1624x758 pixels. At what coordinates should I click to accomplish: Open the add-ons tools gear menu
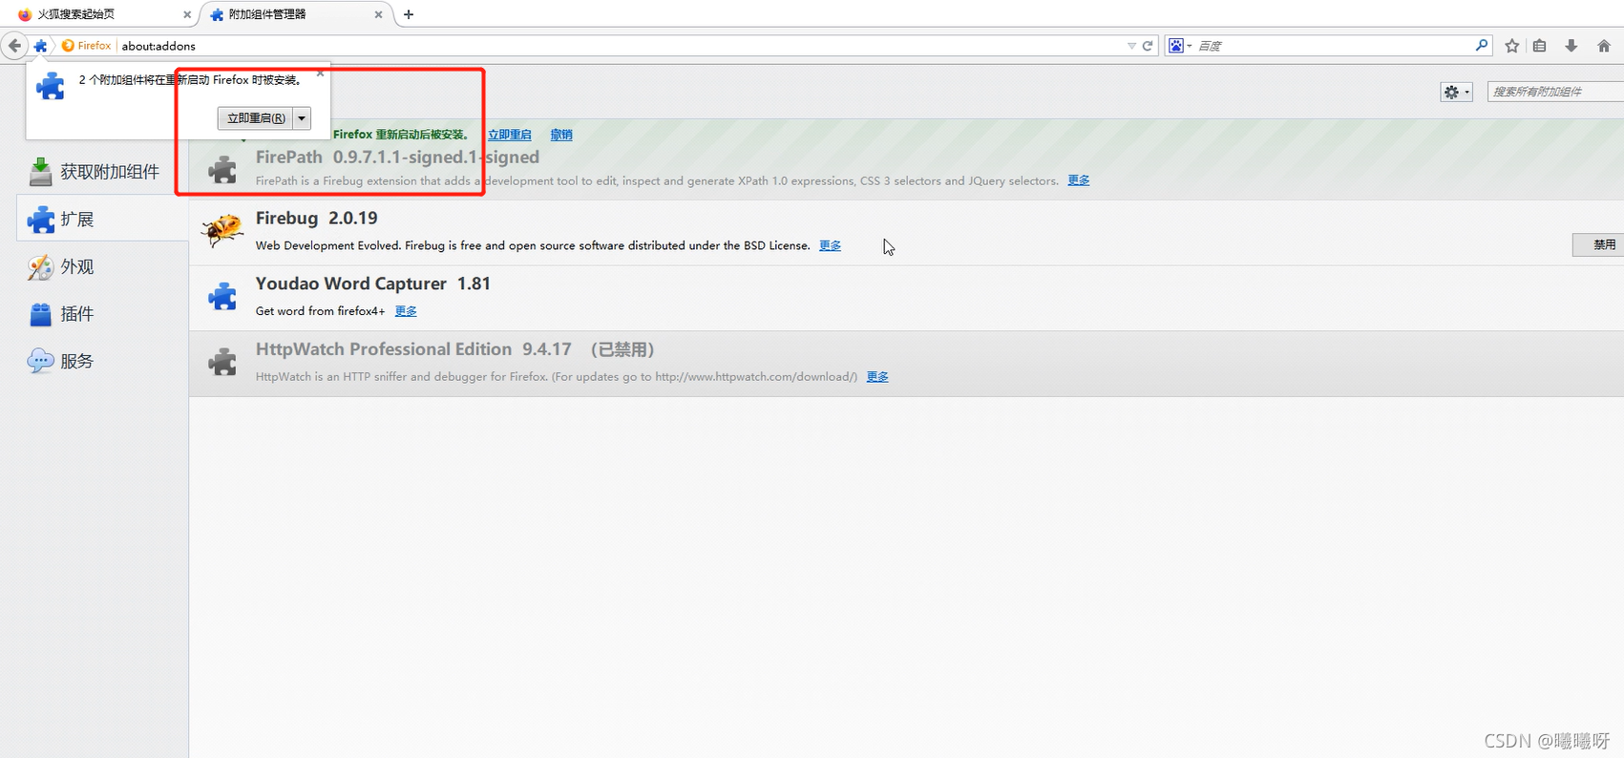pyautogui.click(x=1456, y=92)
